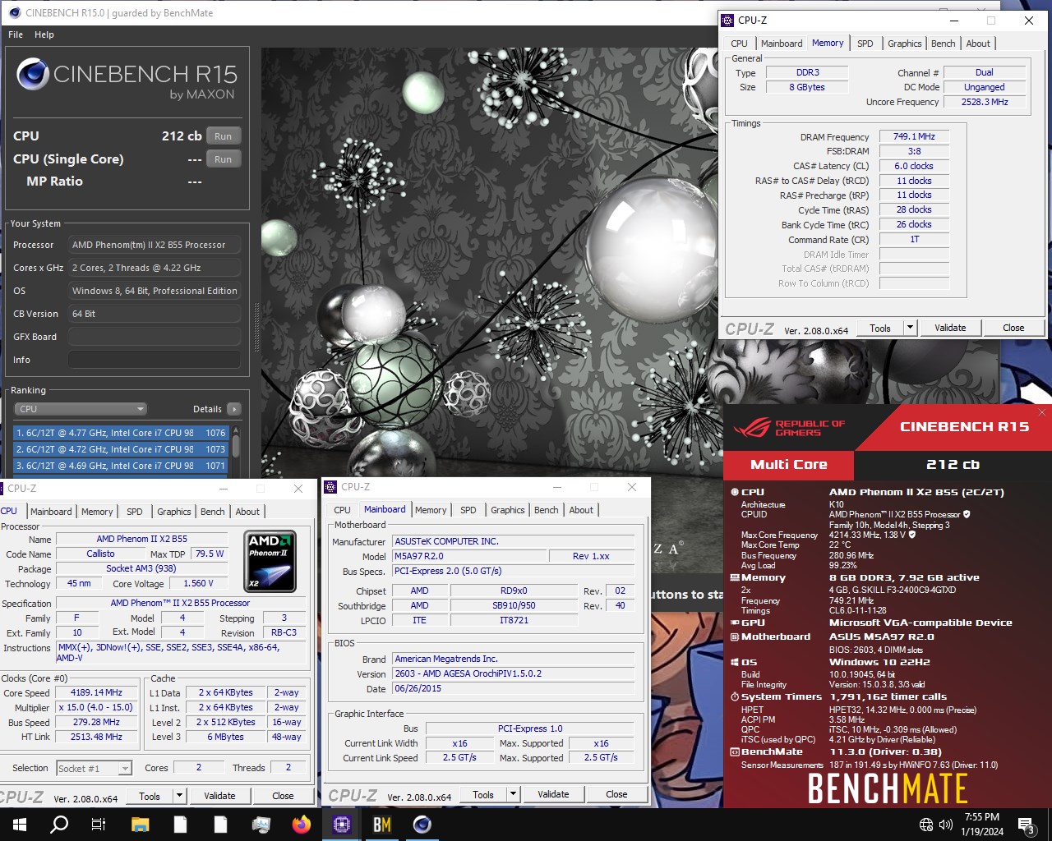Click the Cinebench sphere logo

tap(32, 75)
